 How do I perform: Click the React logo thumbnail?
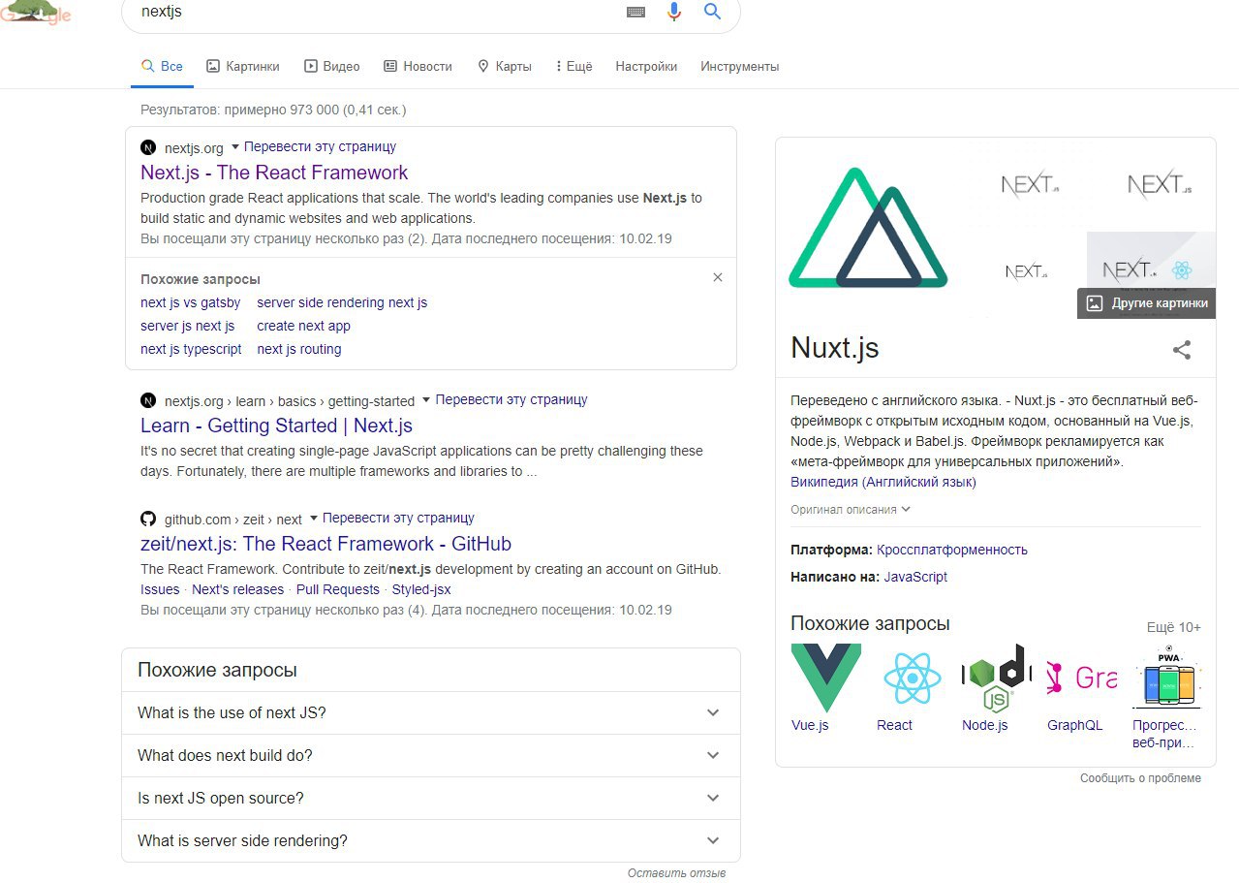click(912, 678)
